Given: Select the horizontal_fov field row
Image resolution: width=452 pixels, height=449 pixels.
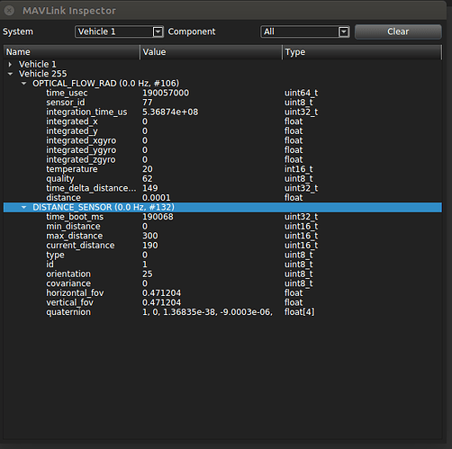Looking at the screenshot, I should 222,293.
